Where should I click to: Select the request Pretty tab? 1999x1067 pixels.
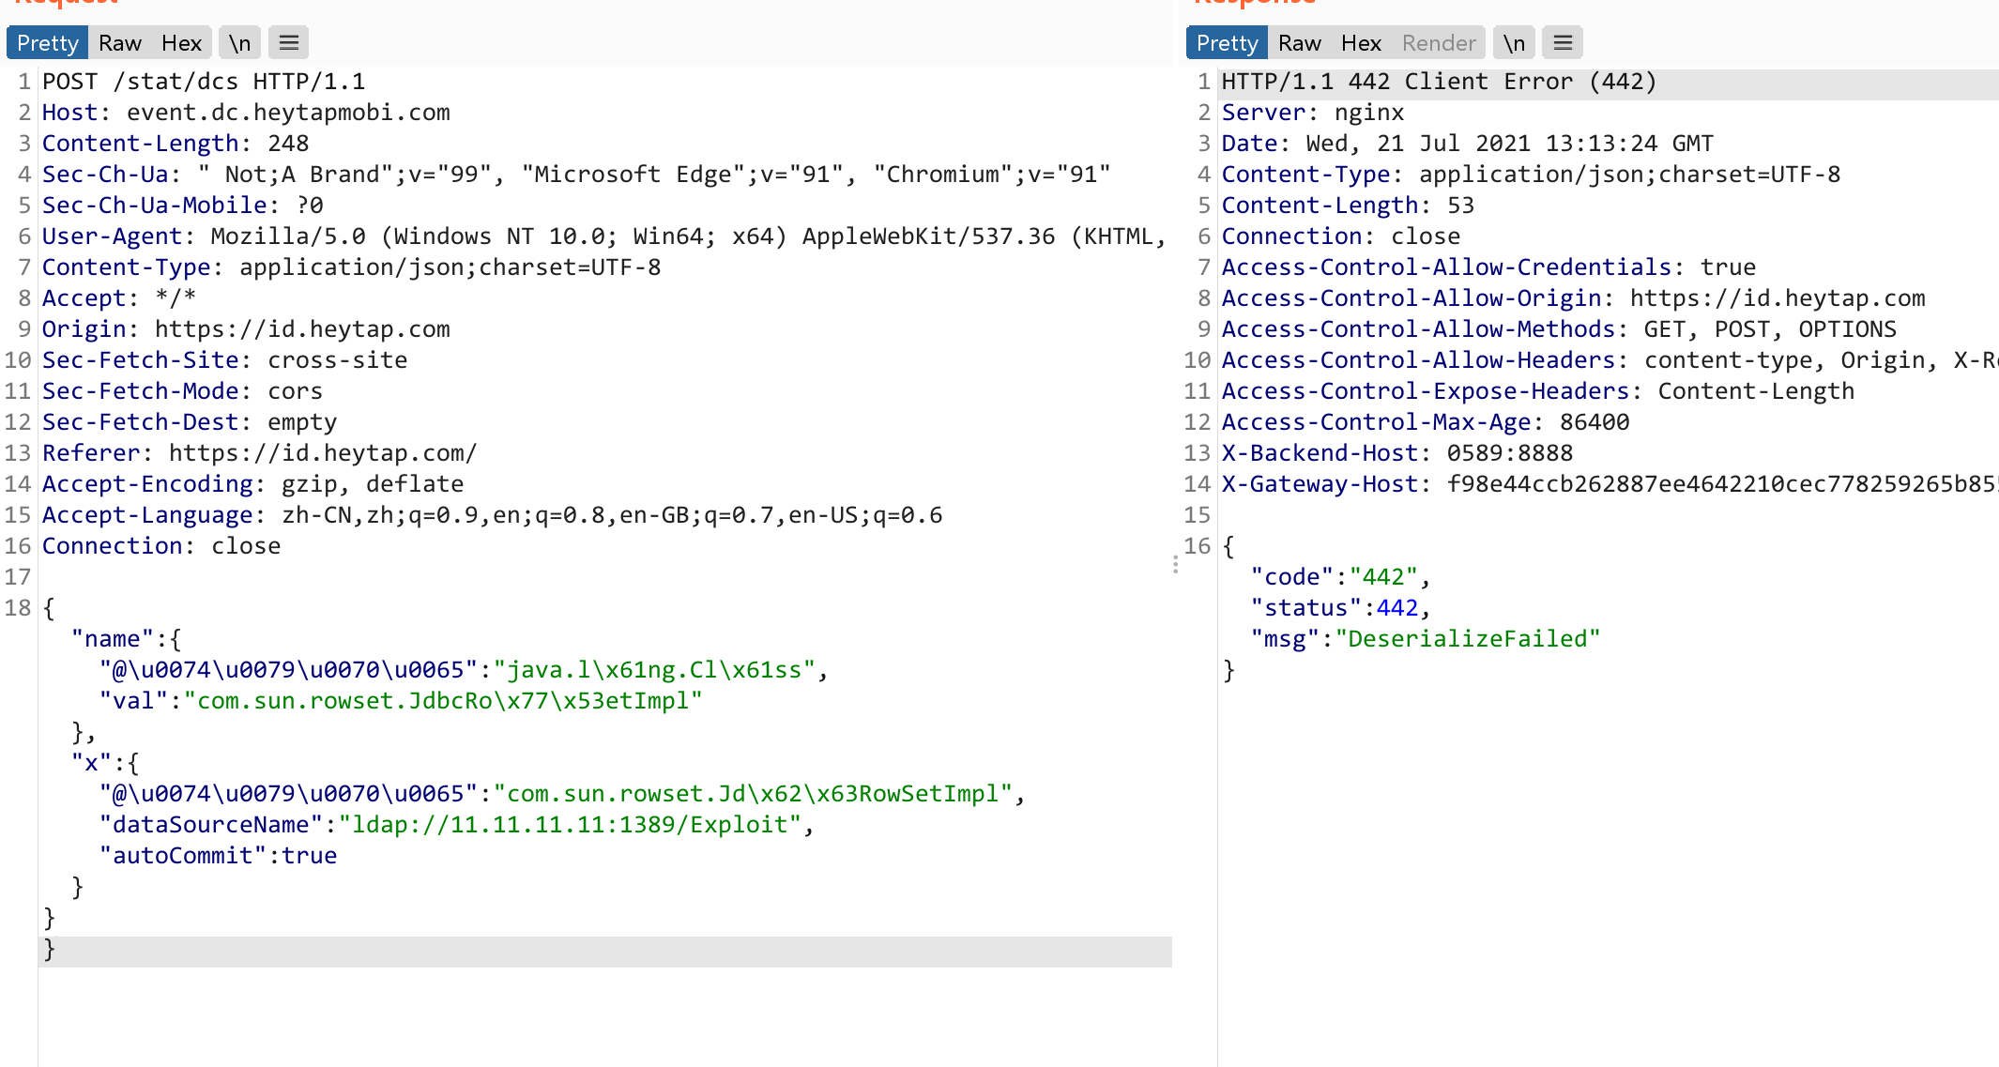48,43
